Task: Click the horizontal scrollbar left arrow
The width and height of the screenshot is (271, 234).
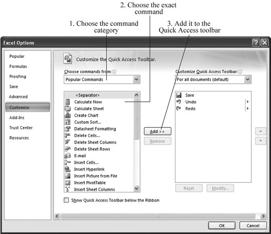Action: point(57,216)
